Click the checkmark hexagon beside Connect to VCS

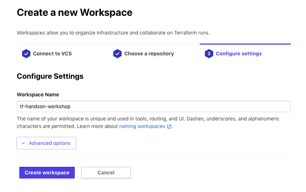click(x=26, y=54)
